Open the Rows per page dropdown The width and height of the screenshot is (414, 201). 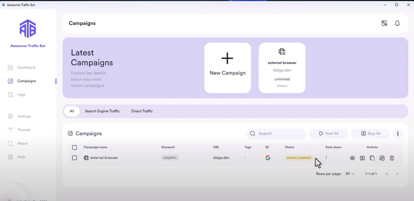[x=350, y=173]
